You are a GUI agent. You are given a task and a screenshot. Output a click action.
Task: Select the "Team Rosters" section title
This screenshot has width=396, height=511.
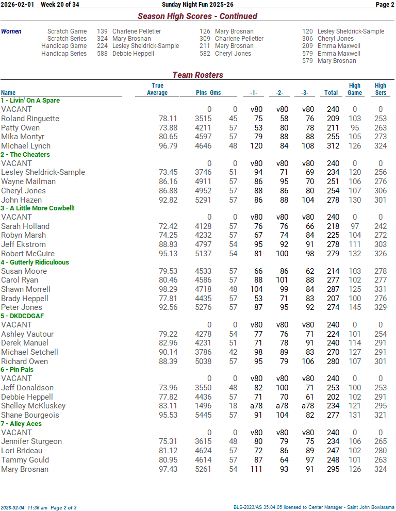point(197,75)
